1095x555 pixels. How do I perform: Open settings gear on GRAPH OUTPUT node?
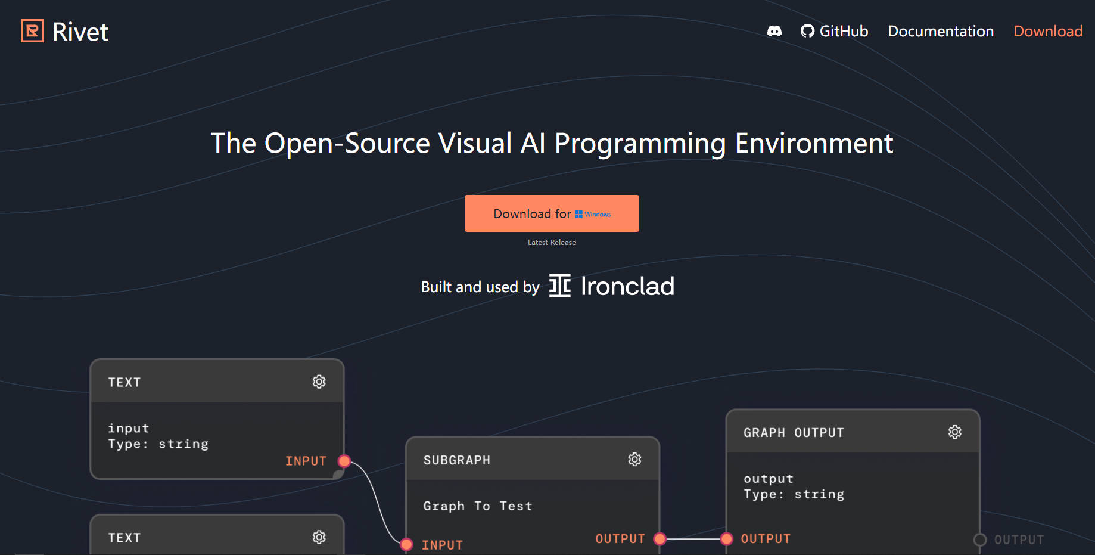tap(954, 432)
